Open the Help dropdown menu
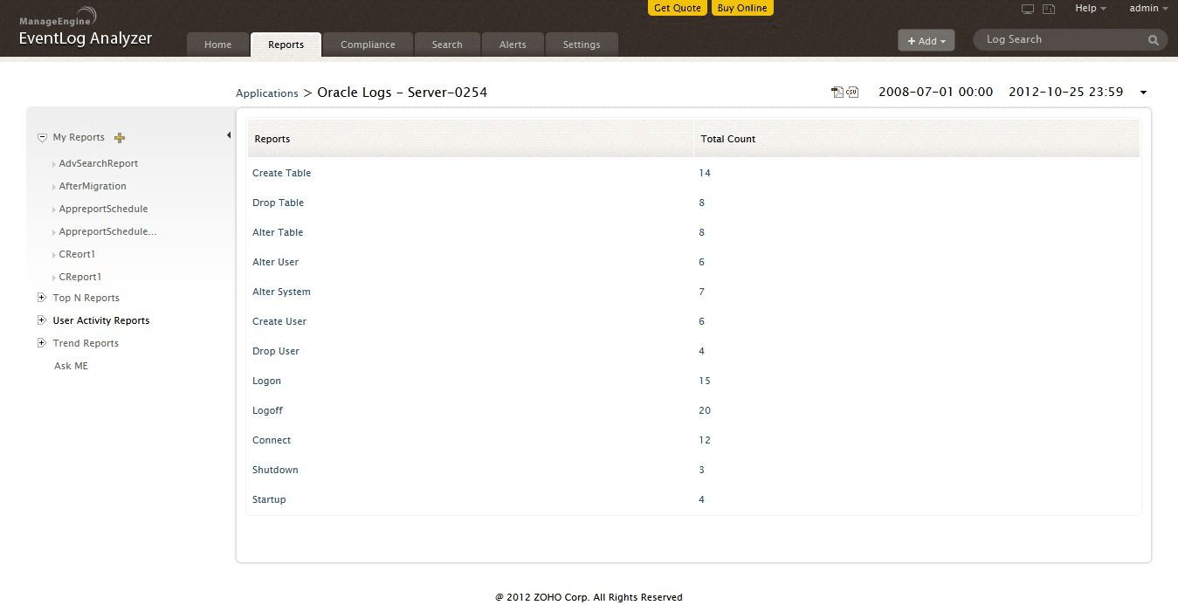Image resolution: width=1178 pixels, height=605 pixels. (x=1090, y=9)
